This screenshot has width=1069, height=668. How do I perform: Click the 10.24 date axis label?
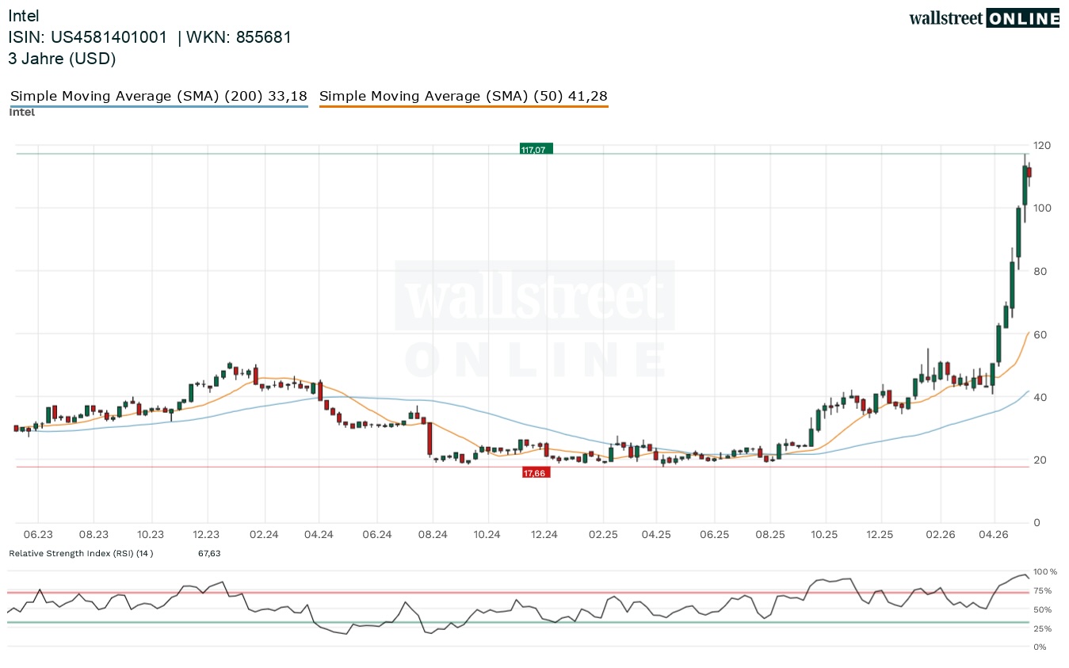click(x=488, y=535)
